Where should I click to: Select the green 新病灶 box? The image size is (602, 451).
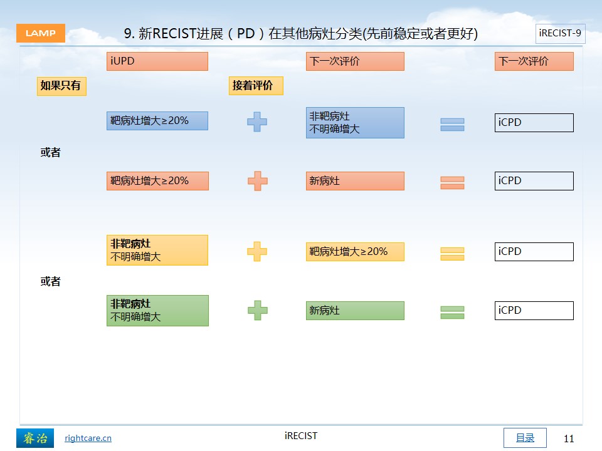(x=355, y=311)
